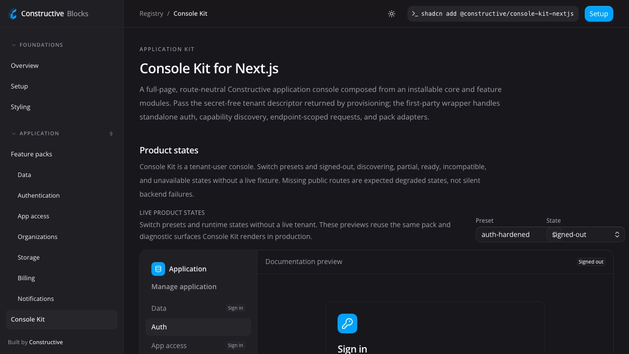Toggle the light/dark theme sun icon
Image resolution: width=629 pixels, height=354 pixels.
(x=392, y=14)
